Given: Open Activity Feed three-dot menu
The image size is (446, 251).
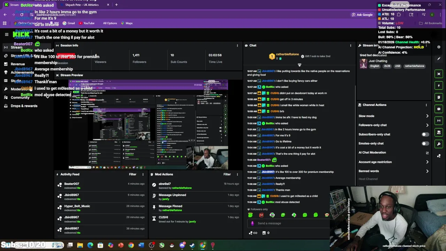Looking at the screenshot, I should coord(143,174).
